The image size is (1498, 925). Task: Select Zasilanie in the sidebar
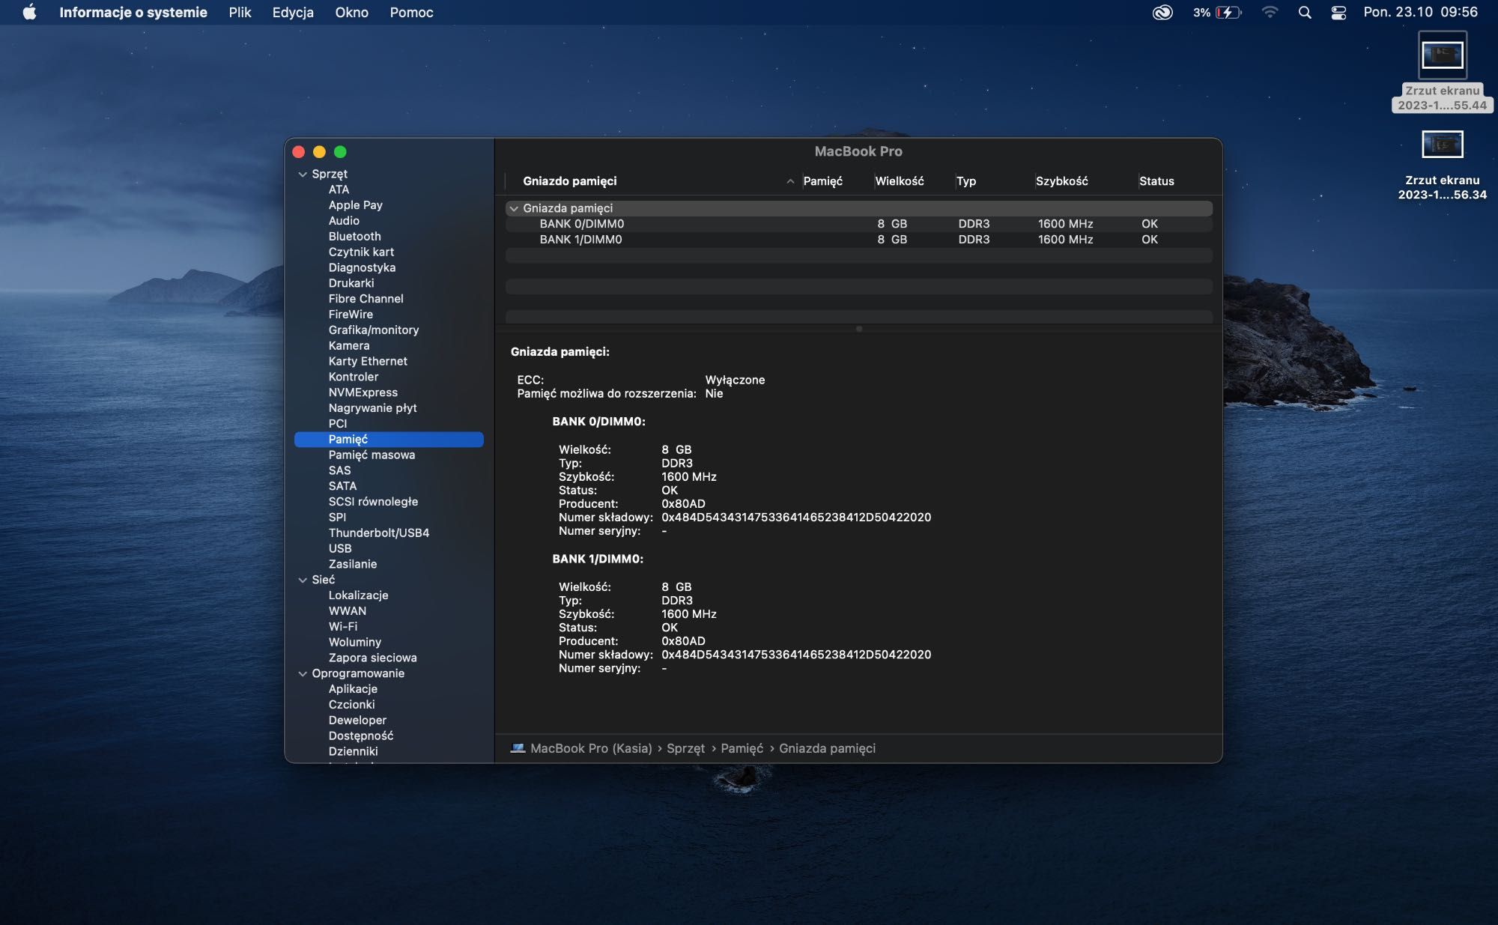click(x=353, y=565)
